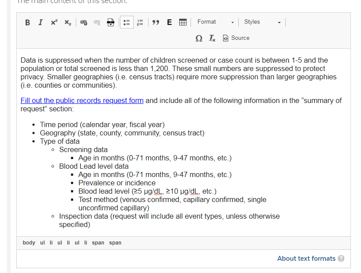Switch to Source view
361x273 pixels.
point(236,38)
